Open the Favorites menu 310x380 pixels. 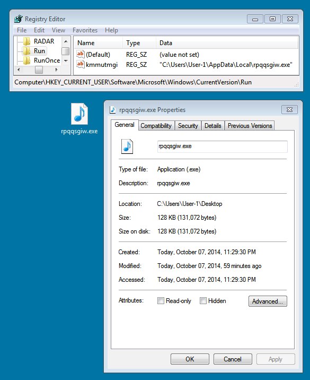tap(85, 30)
